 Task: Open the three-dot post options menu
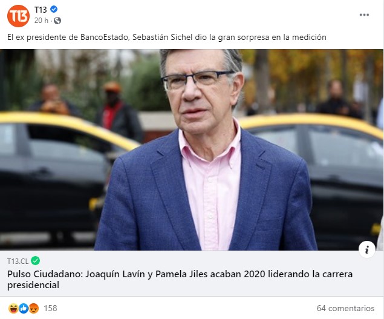click(x=364, y=15)
